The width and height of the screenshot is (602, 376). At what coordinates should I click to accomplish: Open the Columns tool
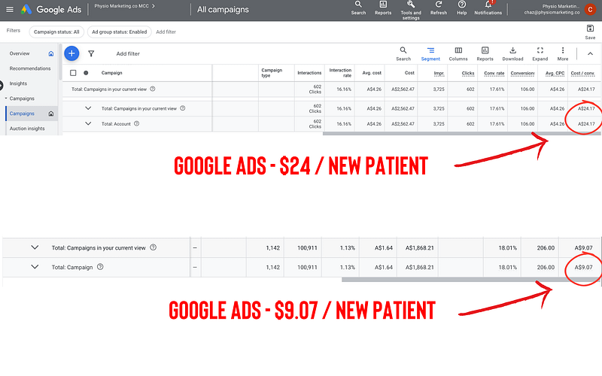[458, 53]
